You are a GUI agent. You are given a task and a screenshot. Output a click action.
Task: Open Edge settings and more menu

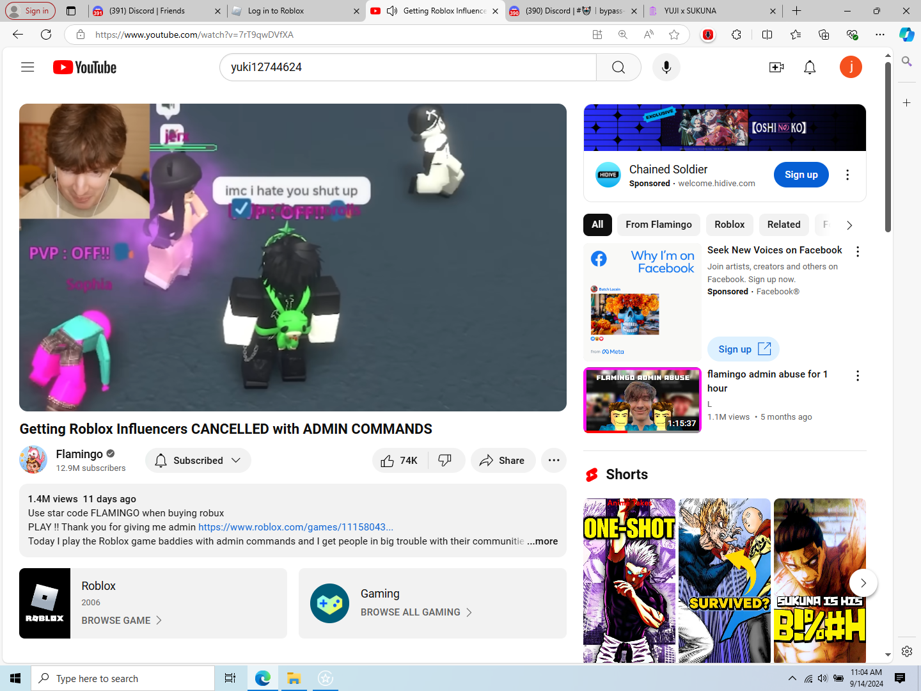[x=880, y=35]
